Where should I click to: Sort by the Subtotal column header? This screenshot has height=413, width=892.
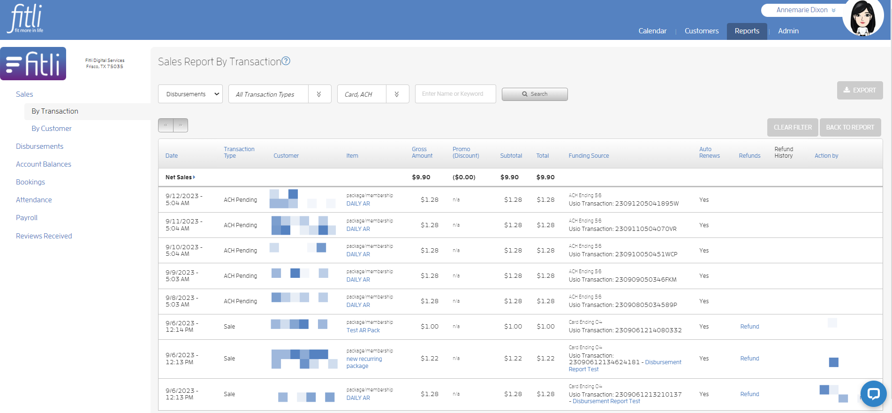(511, 156)
